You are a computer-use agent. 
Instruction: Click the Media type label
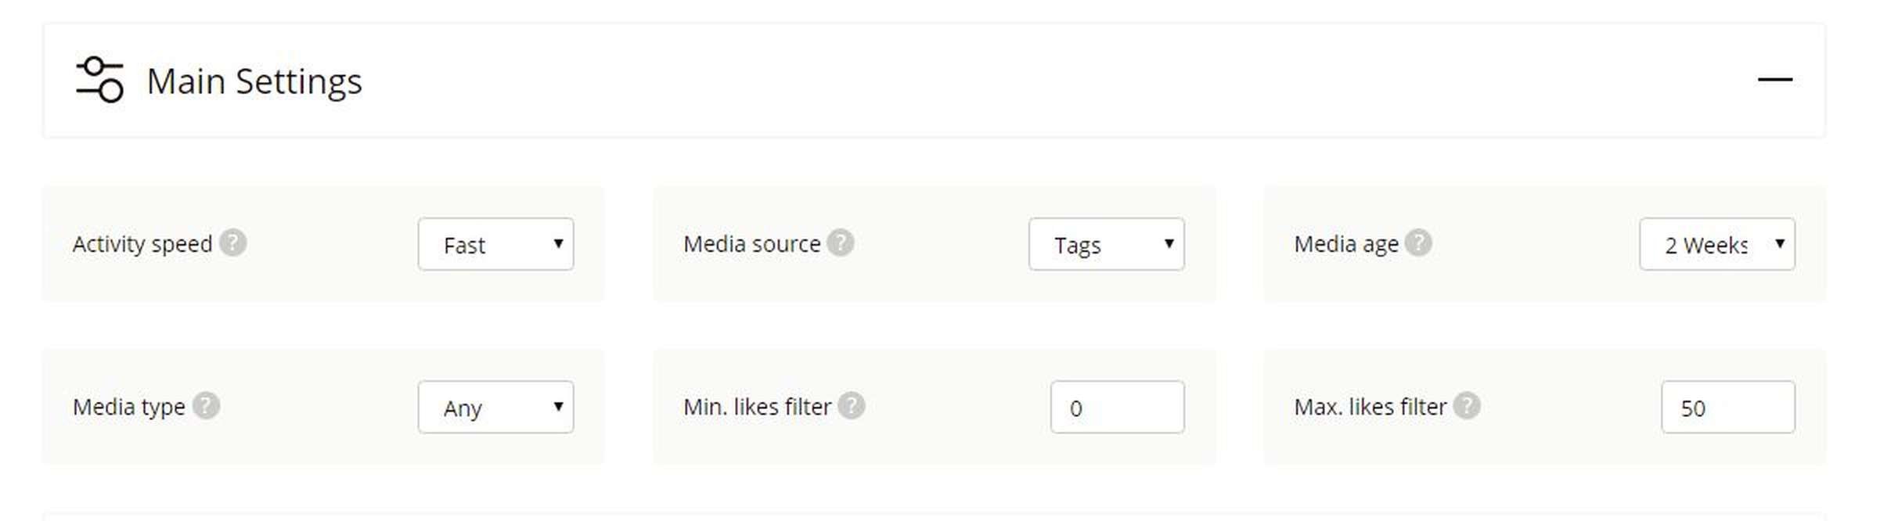pyautogui.click(x=129, y=407)
